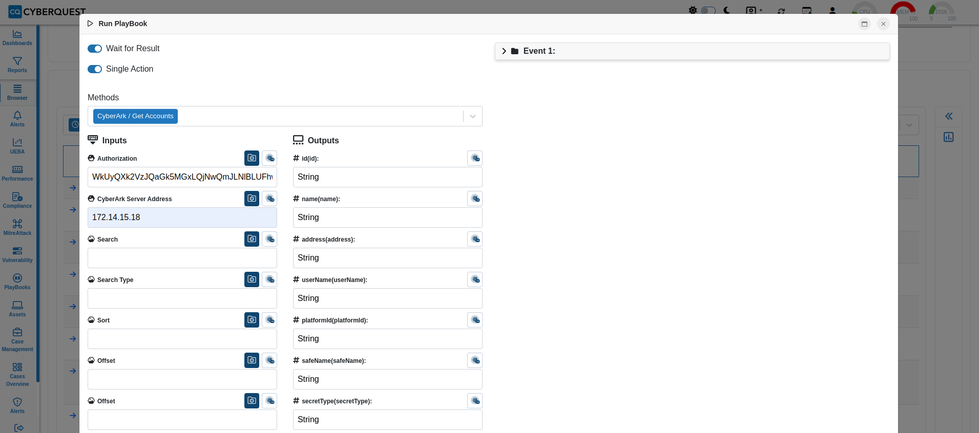Open MitreAttack in the sidebar
979x433 pixels.
pos(17,228)
